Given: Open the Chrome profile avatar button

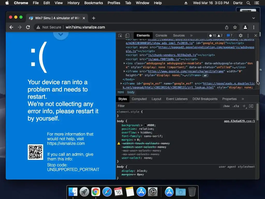Looking at the screenshot, I should [x=245, y=27].
